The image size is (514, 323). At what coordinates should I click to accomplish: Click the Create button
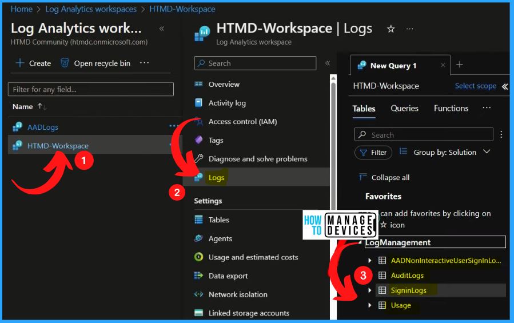33,63
